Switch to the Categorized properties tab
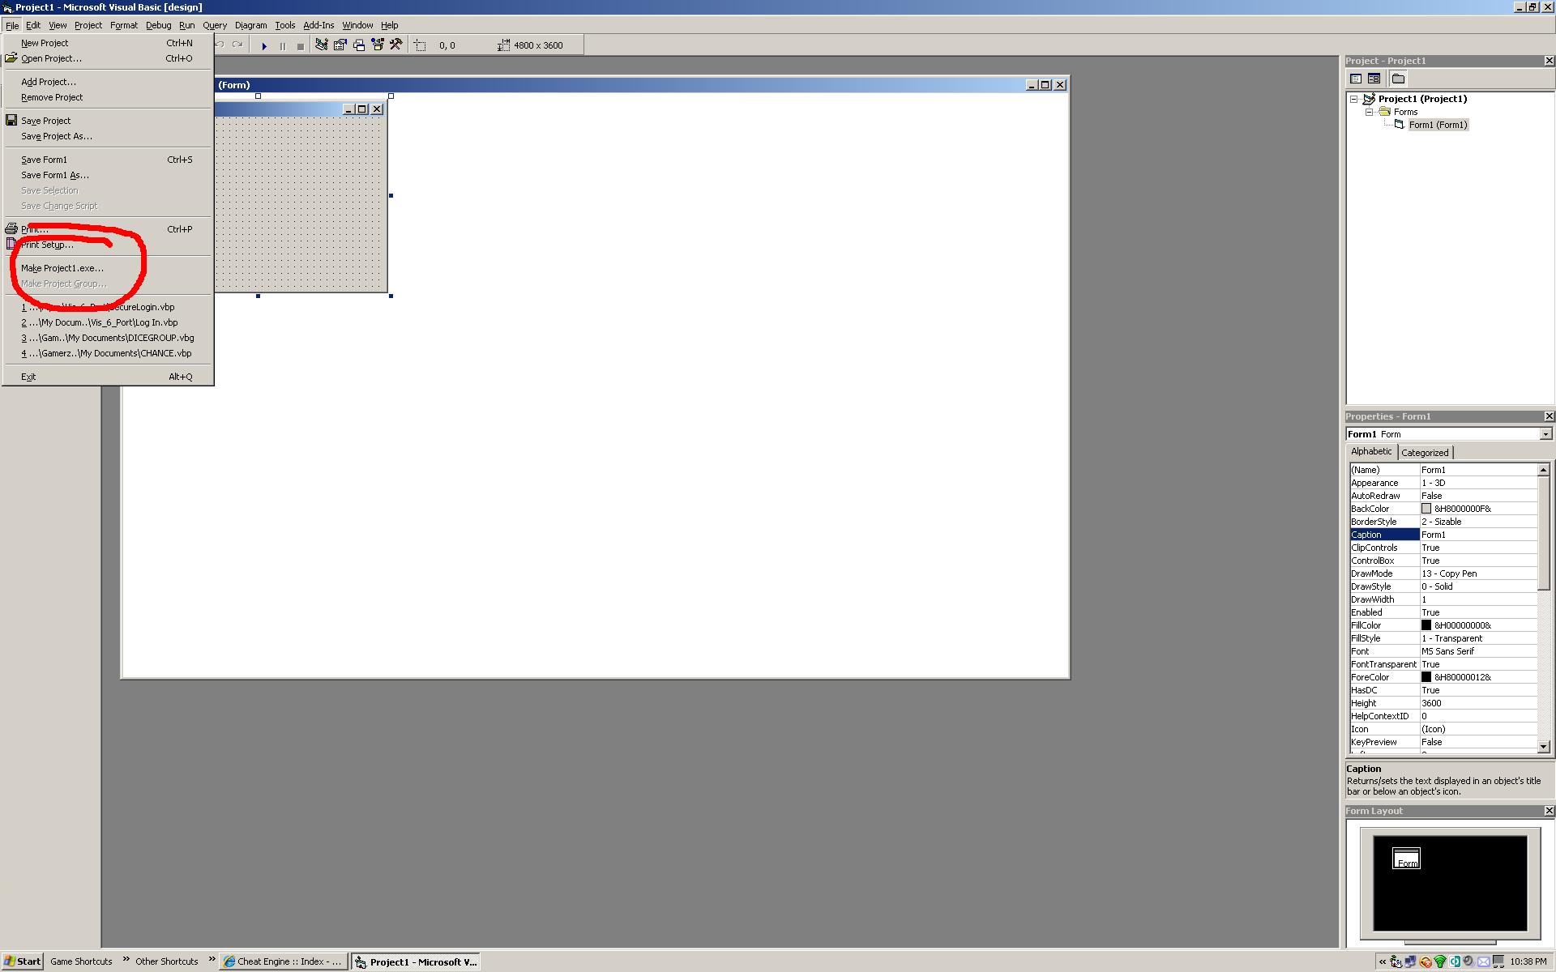 pyautogui.click(x=1425, y=453)
